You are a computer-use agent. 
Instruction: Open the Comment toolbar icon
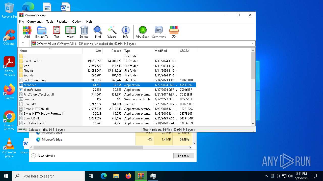pyautogui.click(x=159, y=32)
